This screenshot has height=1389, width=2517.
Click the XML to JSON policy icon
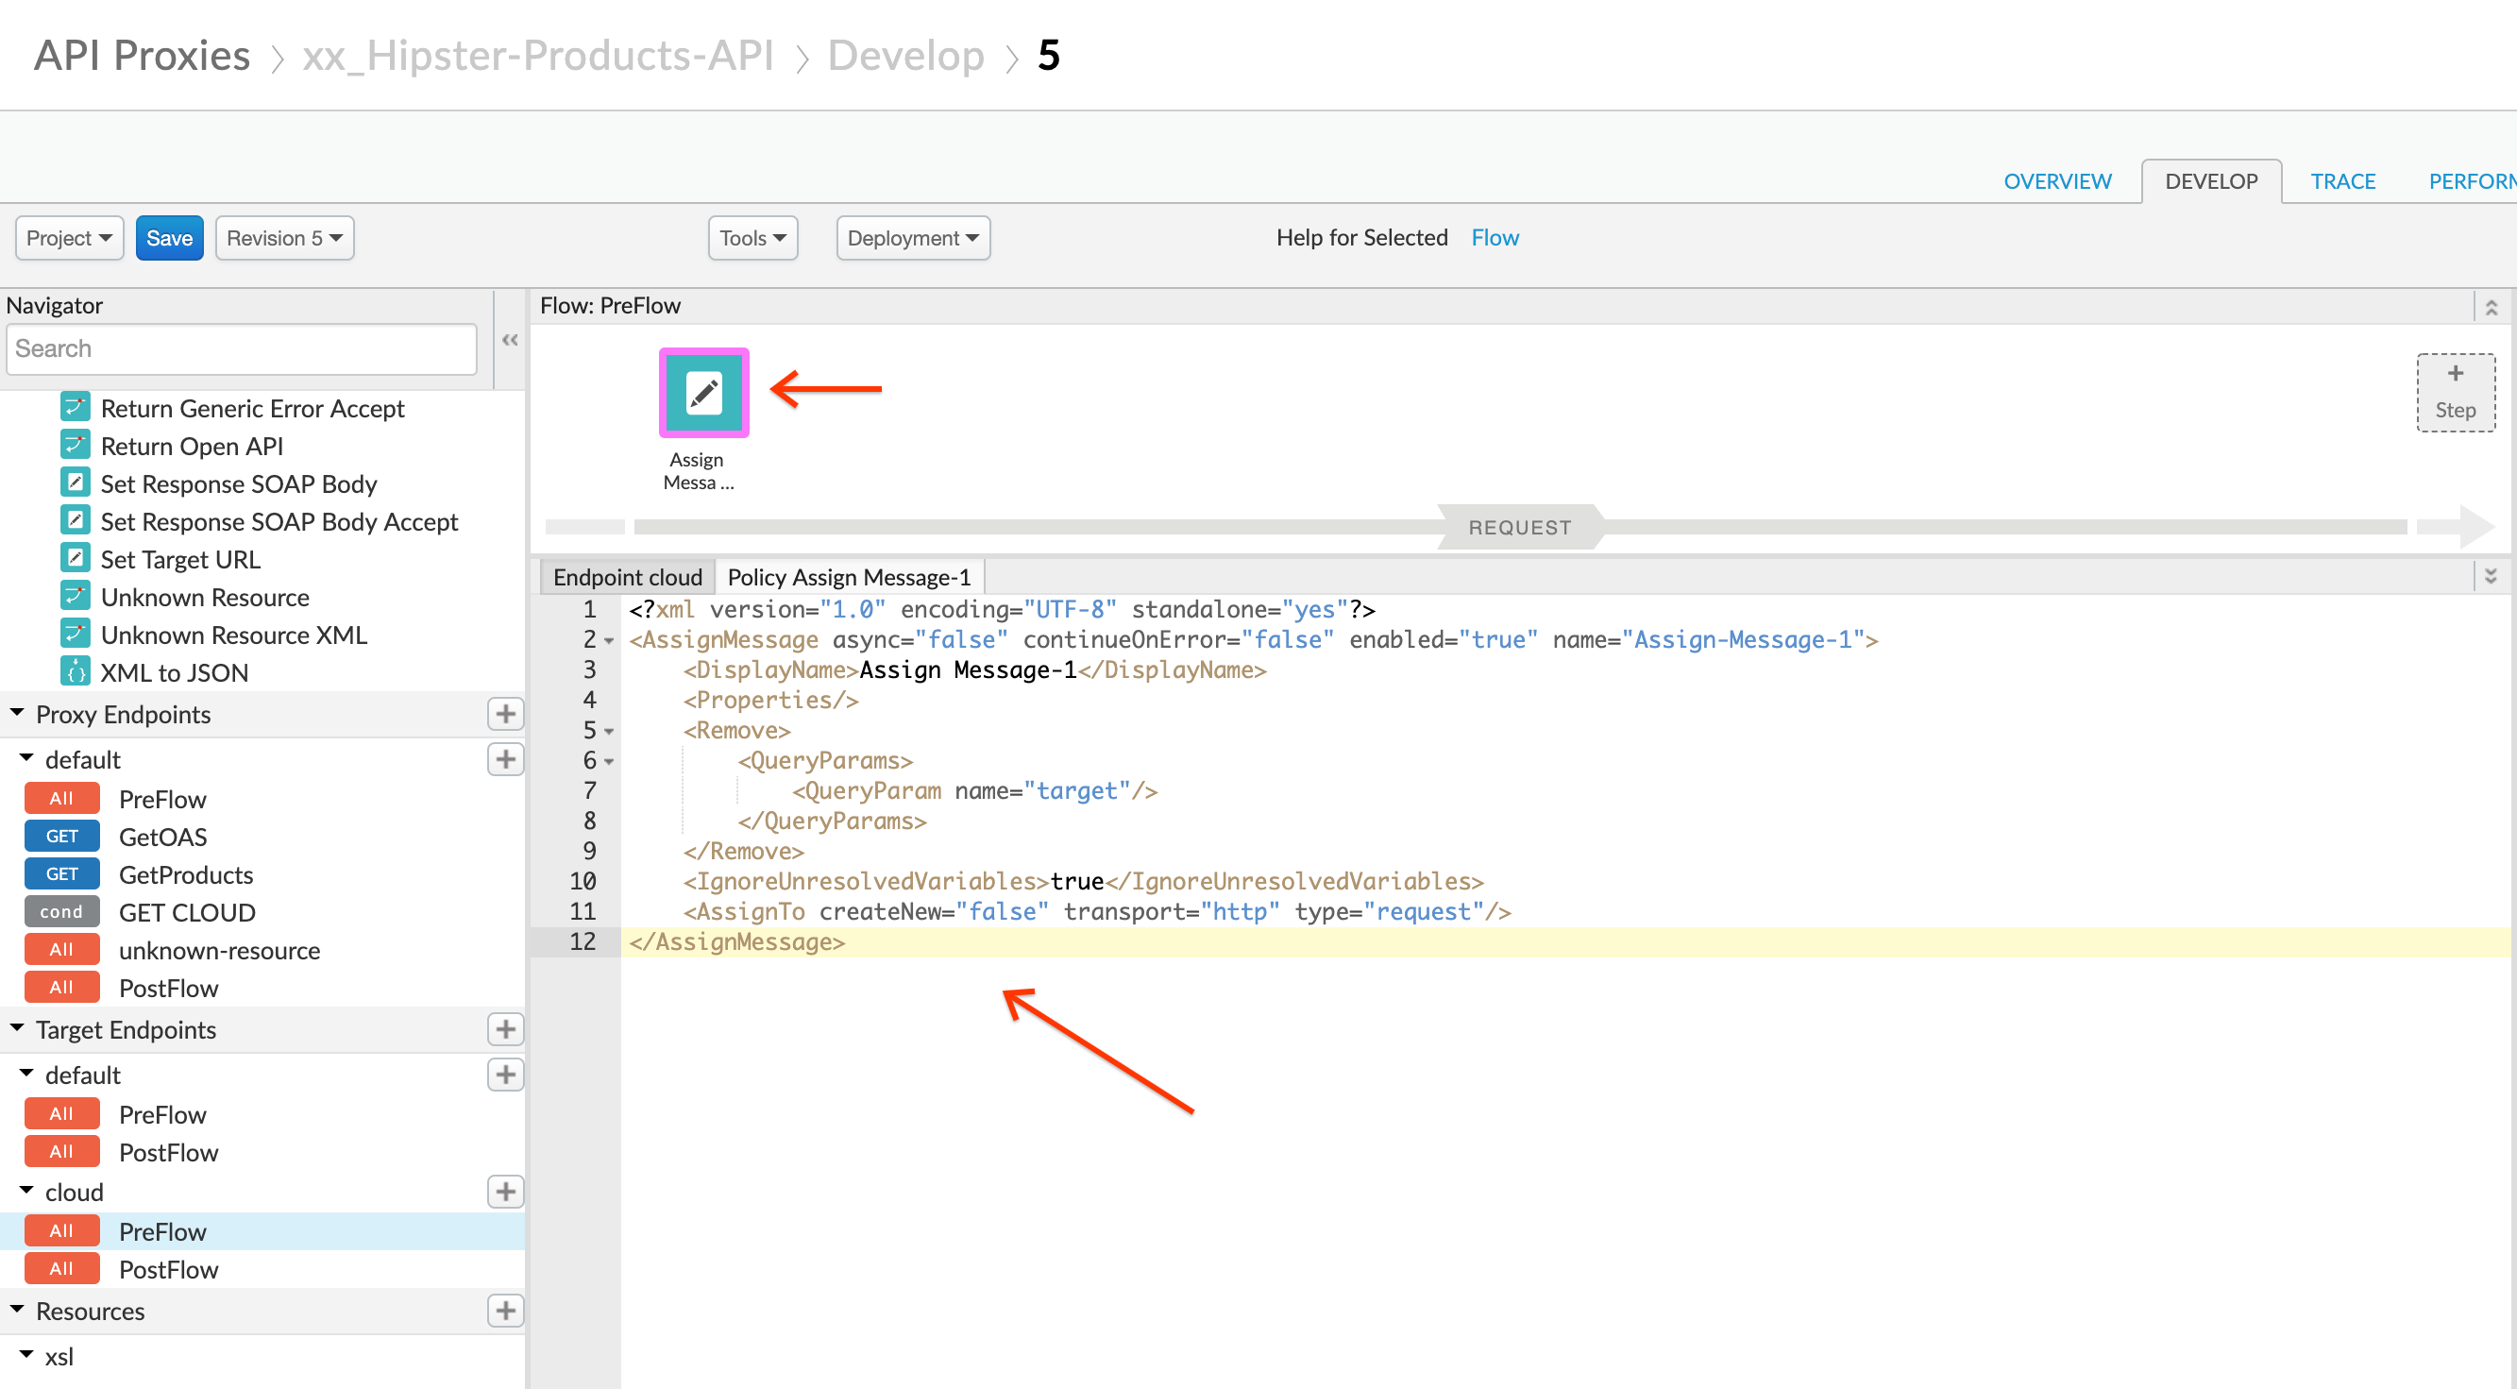[76, 672]
